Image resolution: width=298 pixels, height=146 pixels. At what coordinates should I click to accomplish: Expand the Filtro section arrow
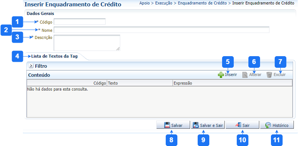31,66
